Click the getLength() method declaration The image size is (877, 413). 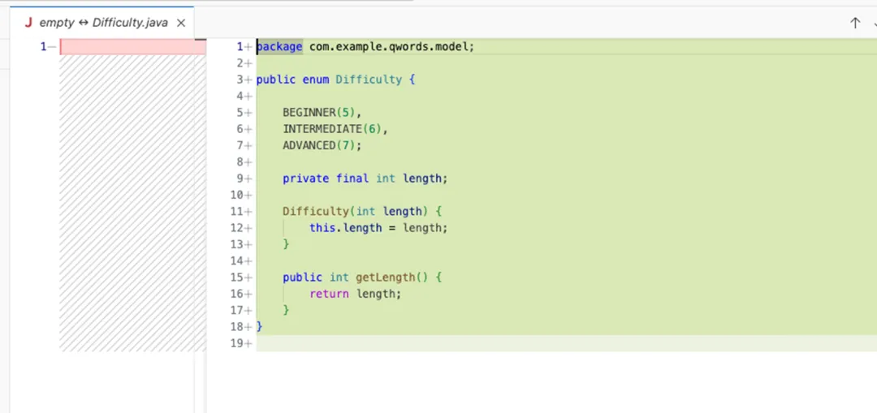pos(362,277)
